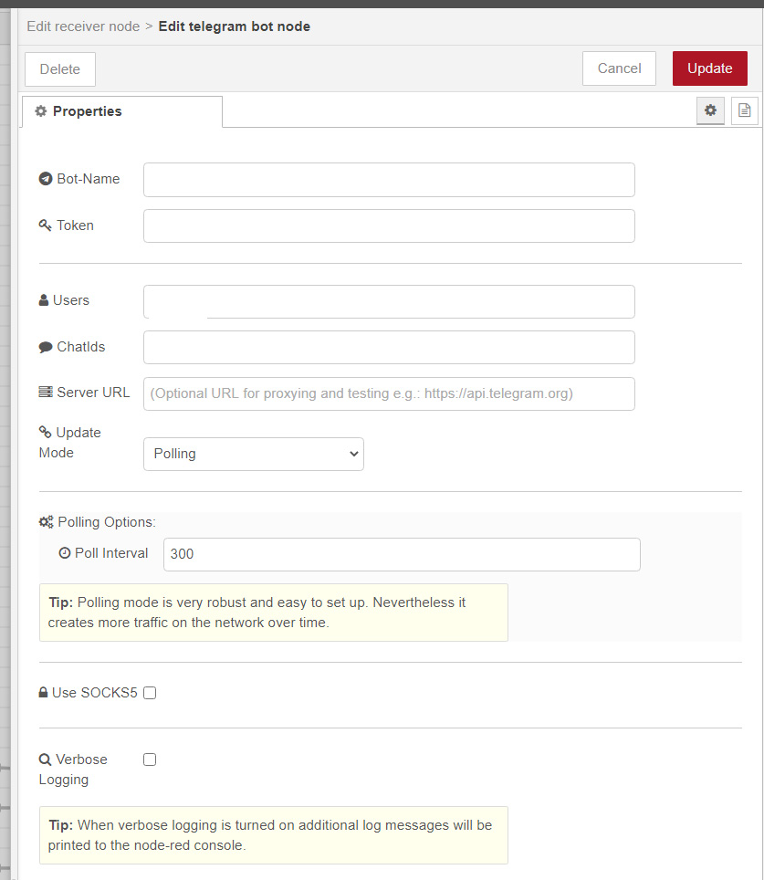
Task: Click the Poll Interval value field
Action: [402, 553]
